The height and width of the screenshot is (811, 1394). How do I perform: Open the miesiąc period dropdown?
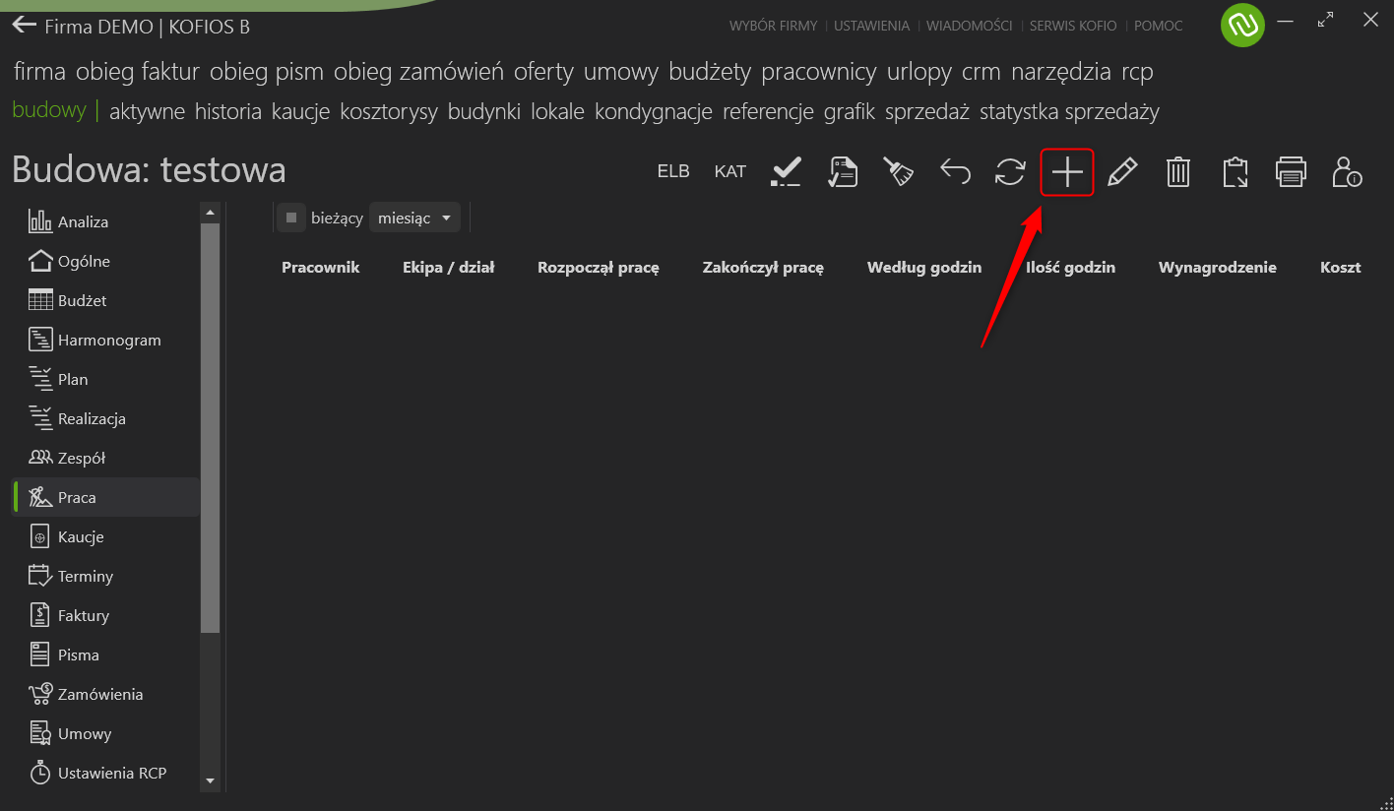[414, 218]
